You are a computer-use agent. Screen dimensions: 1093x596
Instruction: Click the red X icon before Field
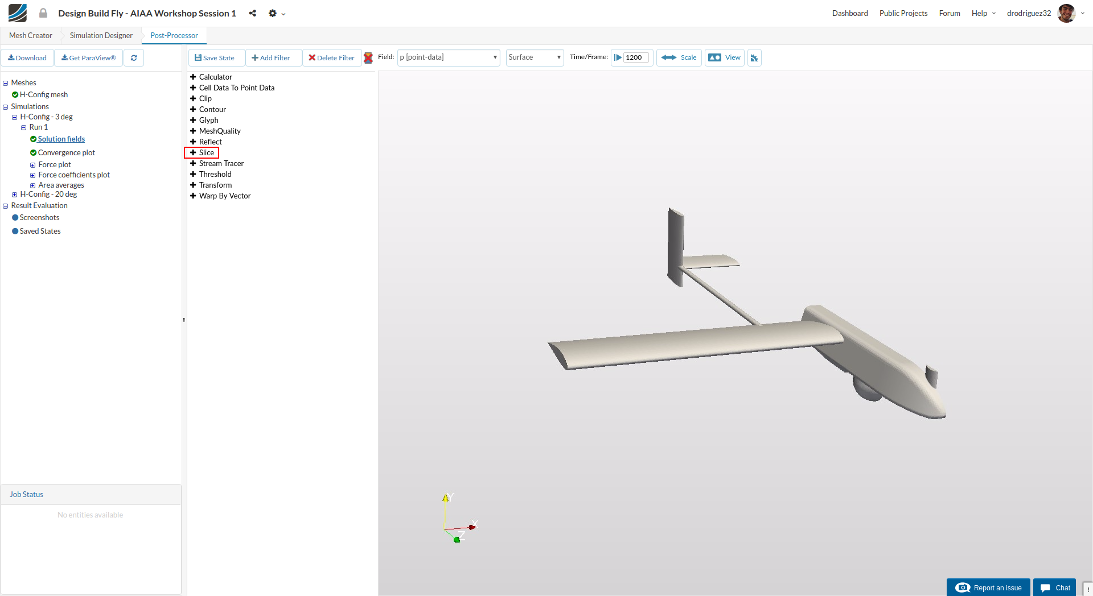point(368,57)
